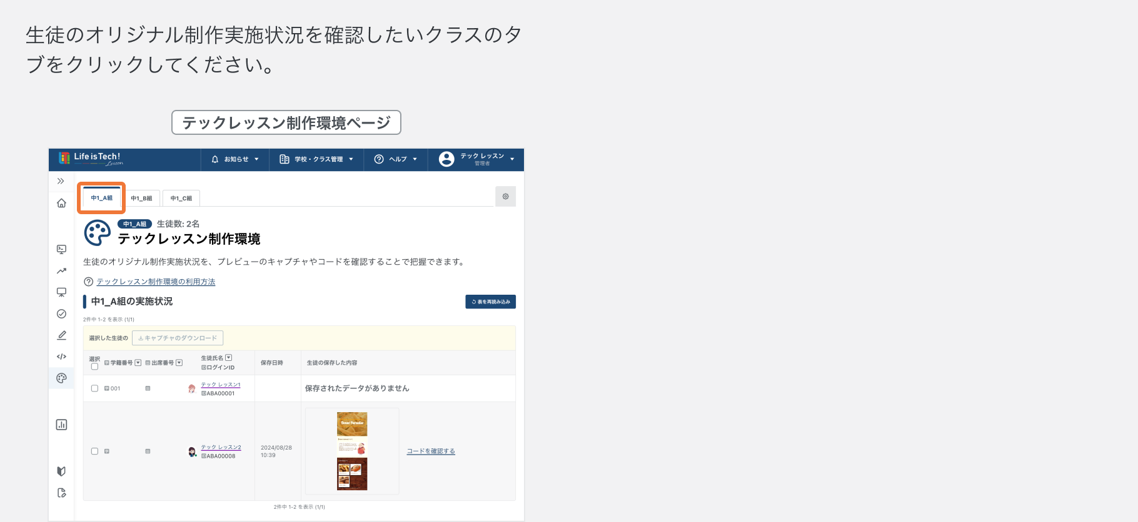This screenshot has height=522, width=1138.
Task: Open the テック レッスン1 student link
Action: point(221,385)
